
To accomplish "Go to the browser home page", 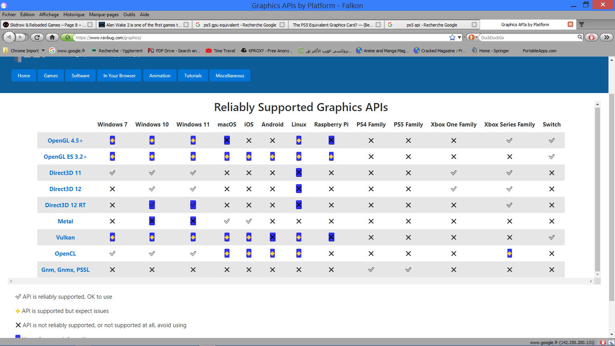I will pyautogui.click(x=52, y=37).
